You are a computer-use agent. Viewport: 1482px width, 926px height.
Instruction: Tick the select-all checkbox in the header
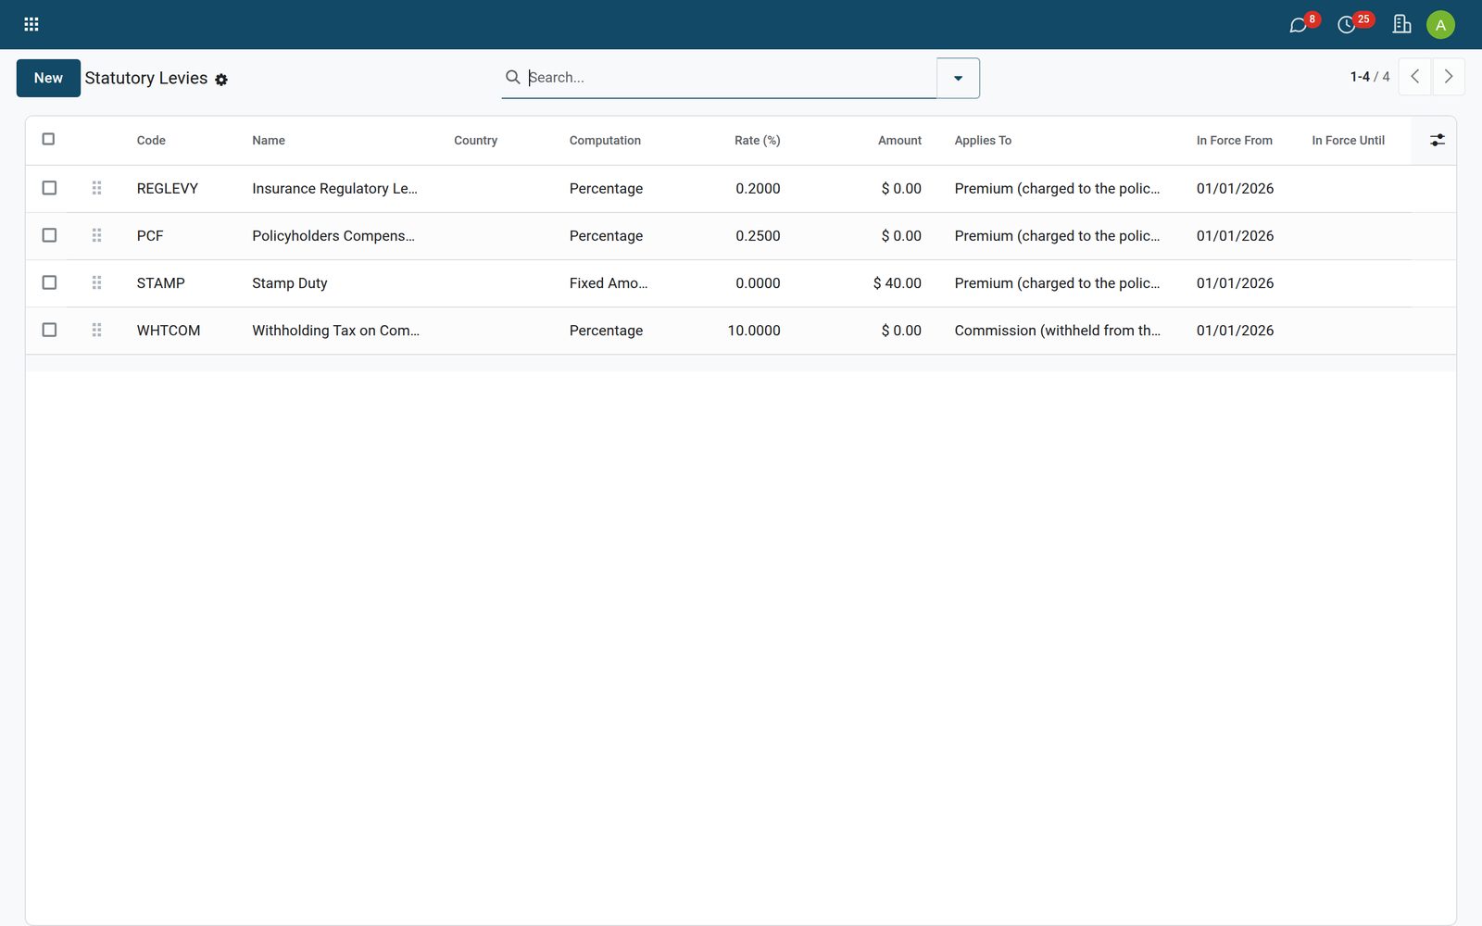[x=49, y=139]
